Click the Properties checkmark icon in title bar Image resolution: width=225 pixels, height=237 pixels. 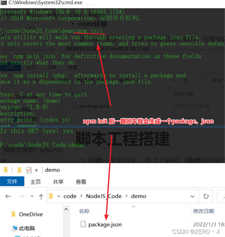[29, 170]
